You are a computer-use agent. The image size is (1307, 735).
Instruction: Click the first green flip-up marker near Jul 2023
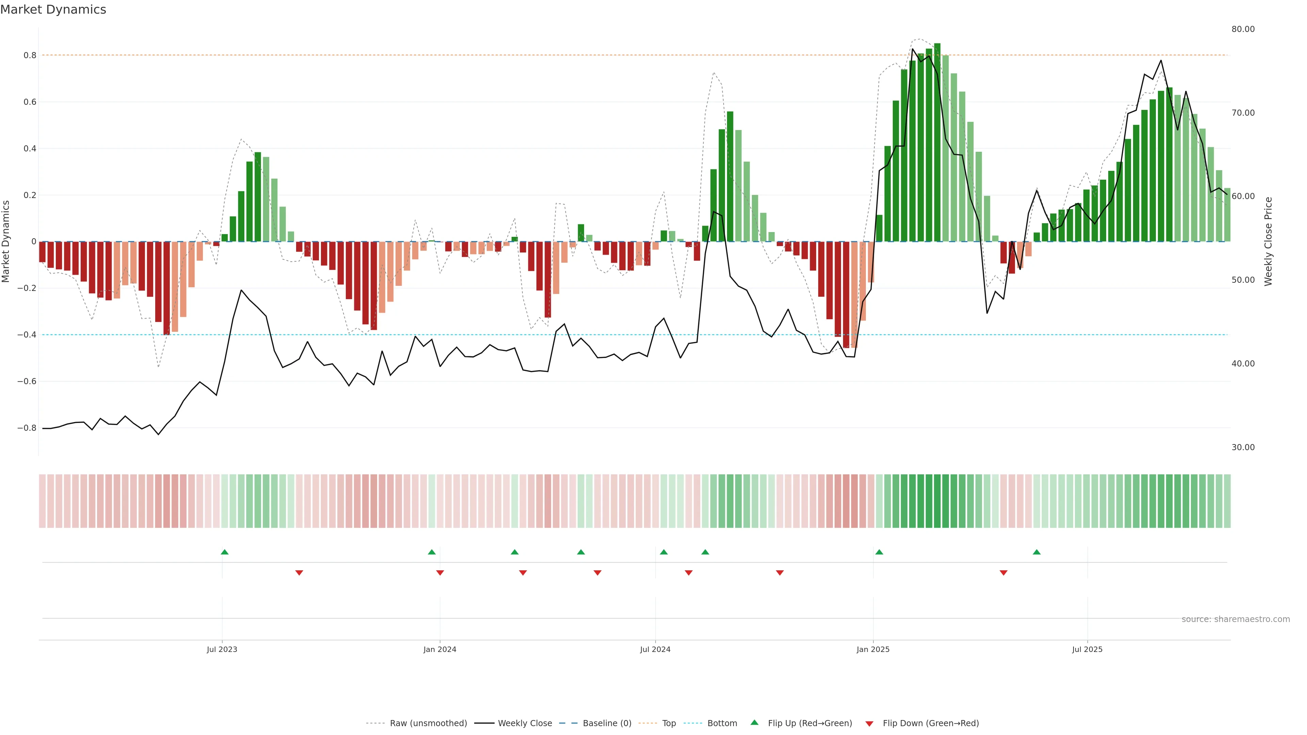click(x=225, y=552)
